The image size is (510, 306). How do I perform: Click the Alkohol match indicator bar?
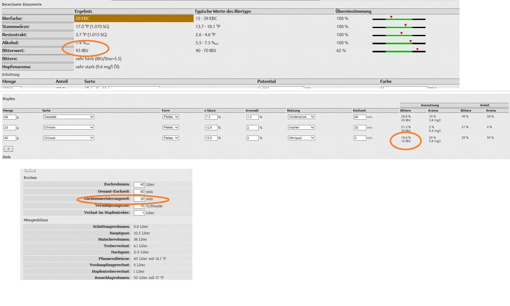399,43
